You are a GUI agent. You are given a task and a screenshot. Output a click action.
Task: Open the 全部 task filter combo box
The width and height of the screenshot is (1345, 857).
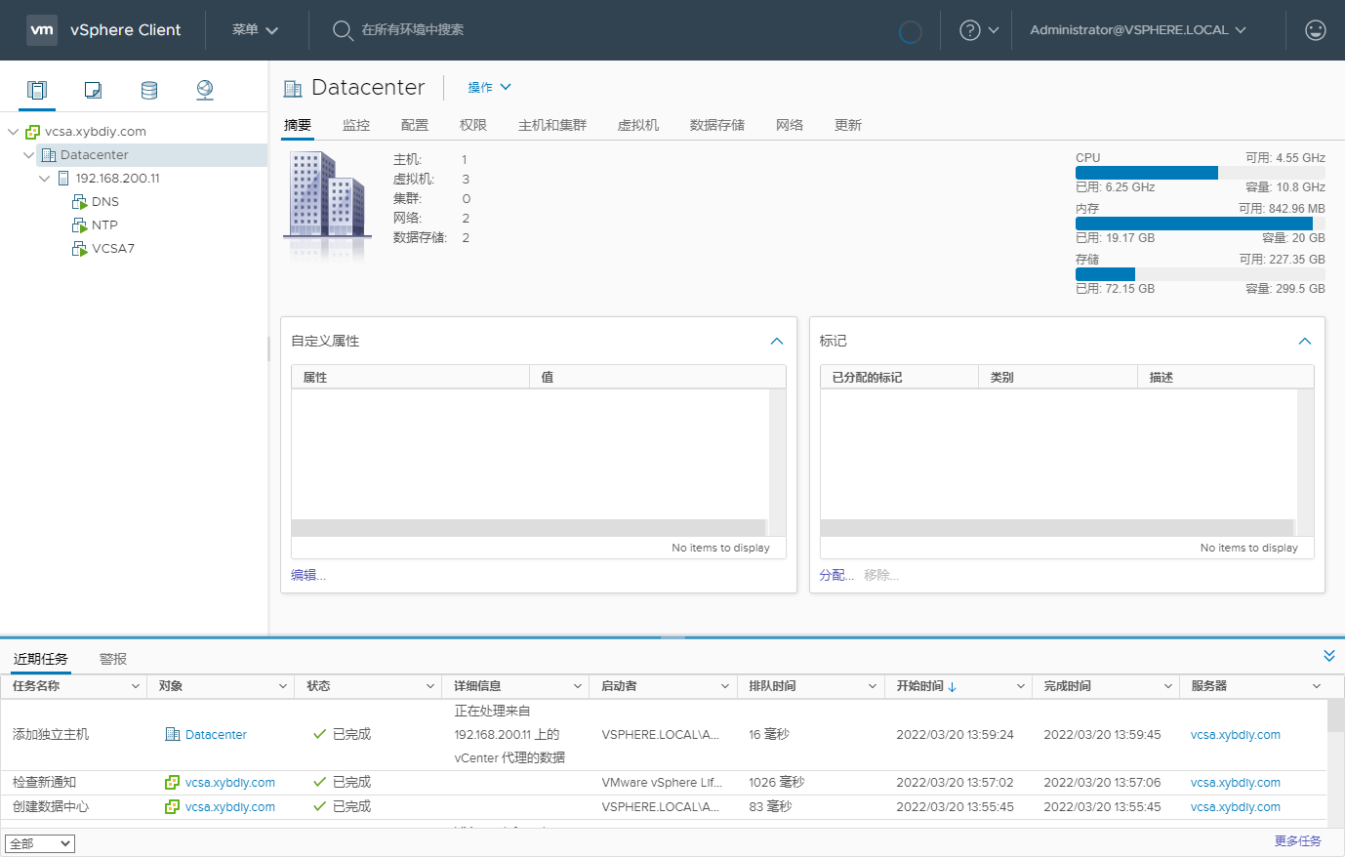click(x=39, y=842)
